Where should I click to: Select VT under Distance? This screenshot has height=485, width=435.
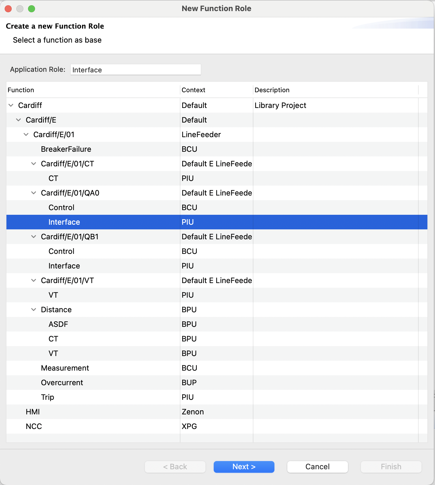tap(217, 353)
